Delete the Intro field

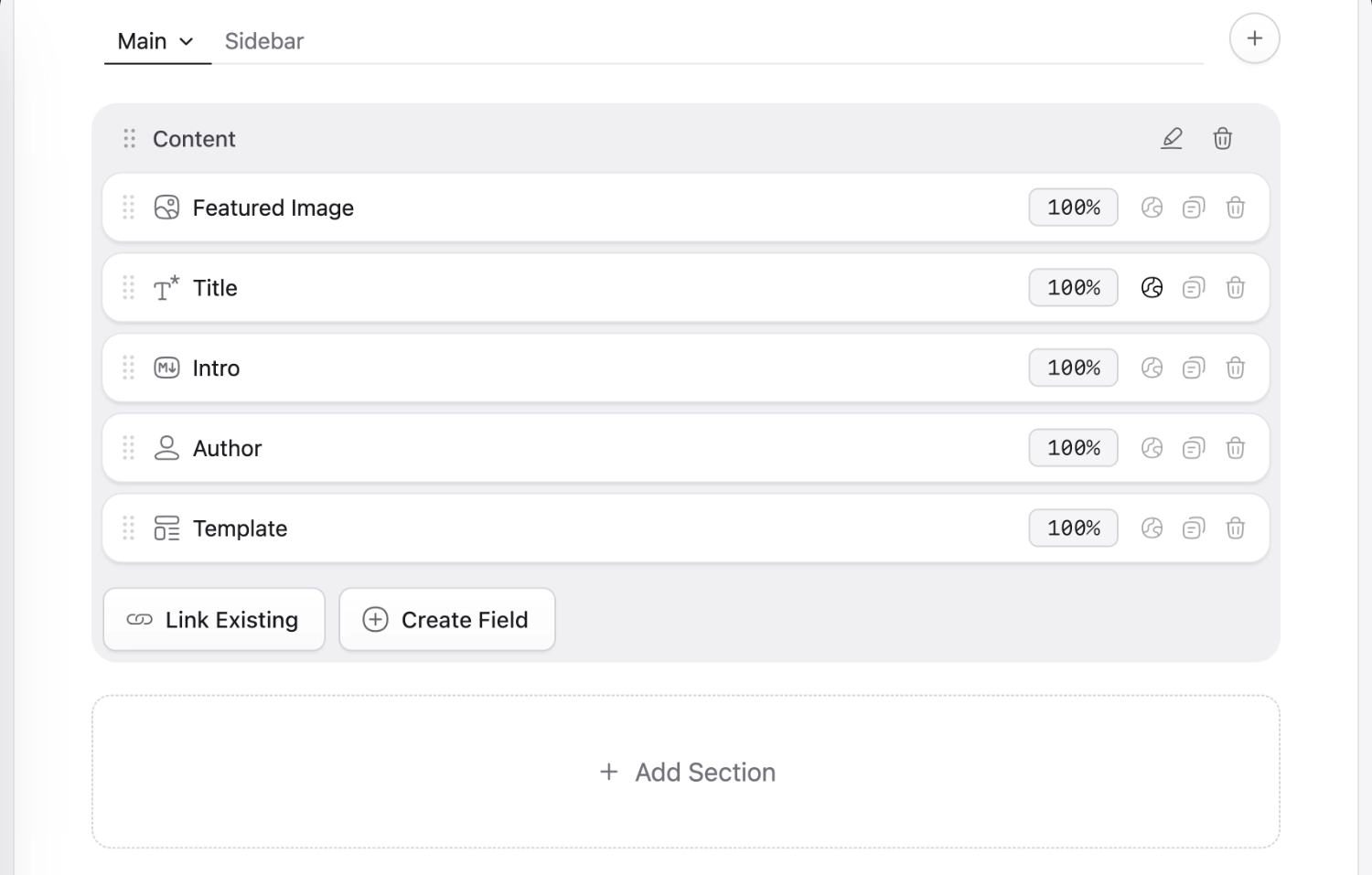[1236, 368]
